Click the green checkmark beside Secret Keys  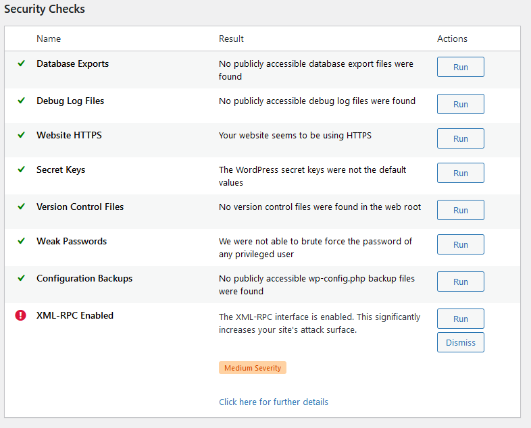click(21, 169)
